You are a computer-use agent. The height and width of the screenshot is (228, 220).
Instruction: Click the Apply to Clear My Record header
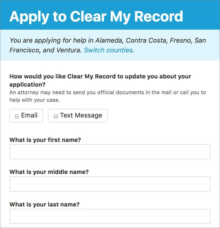pyautogui.click(x=96, y=17)
